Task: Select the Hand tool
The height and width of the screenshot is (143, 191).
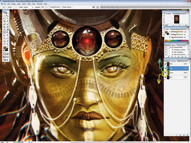Action: [4, 44]
